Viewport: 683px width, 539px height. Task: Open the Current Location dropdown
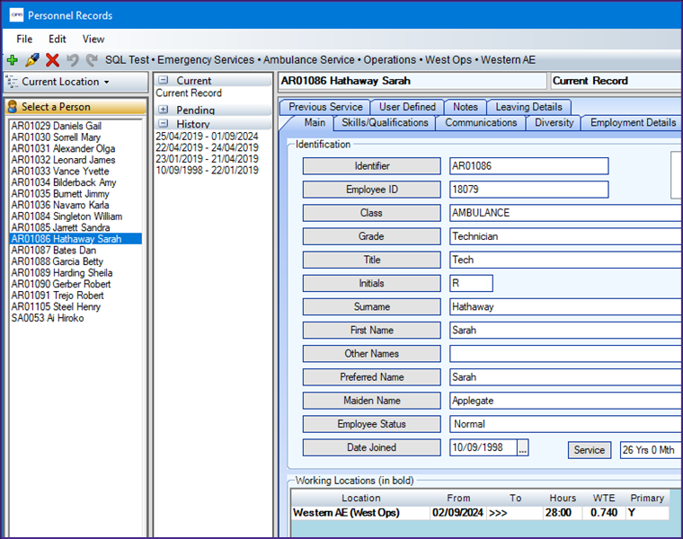[x=65, y=82]
